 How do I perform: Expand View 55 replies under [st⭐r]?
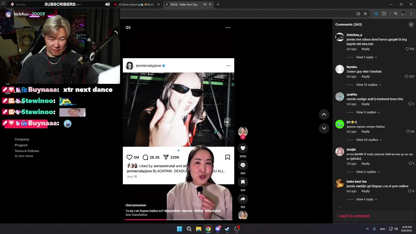(x=369, y=140)
